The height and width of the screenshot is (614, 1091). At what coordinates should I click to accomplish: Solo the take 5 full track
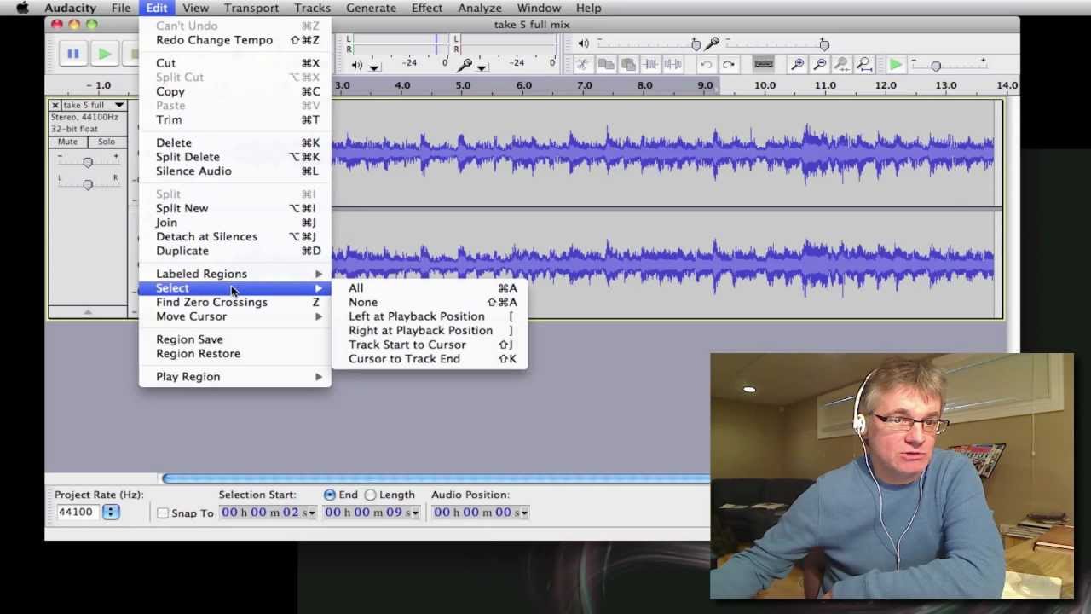pos(106,142)
